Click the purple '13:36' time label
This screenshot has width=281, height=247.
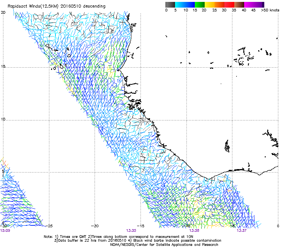pyautogui.click(x=194, y=230)
